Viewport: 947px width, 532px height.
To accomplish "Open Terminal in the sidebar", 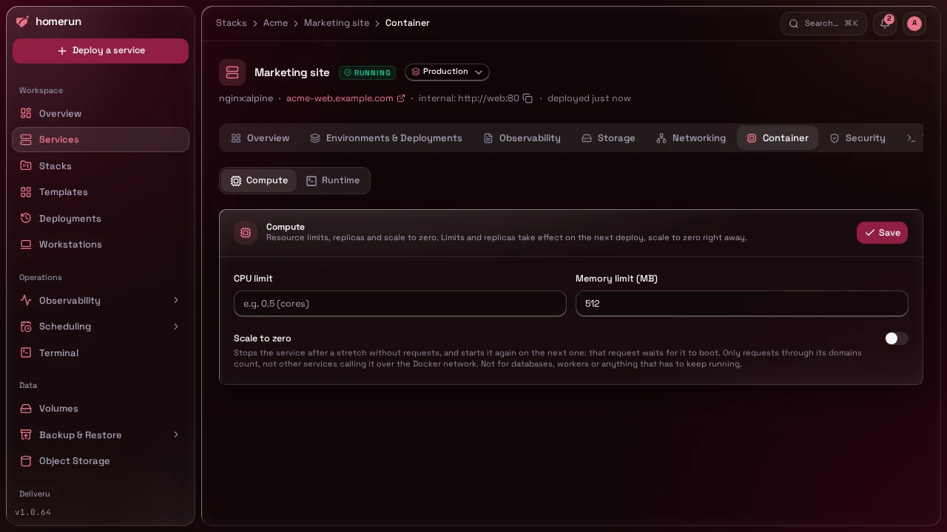I will pos(101,353).
